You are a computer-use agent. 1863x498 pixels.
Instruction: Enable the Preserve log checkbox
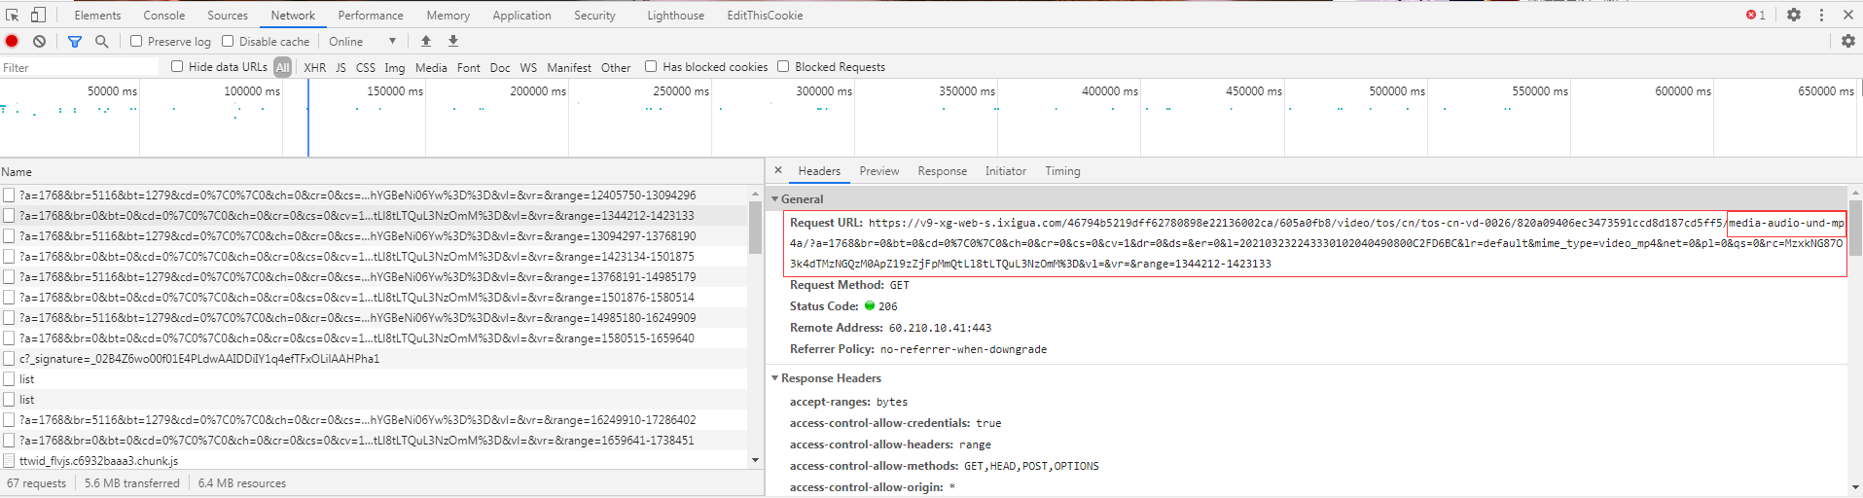coord(136,41)
